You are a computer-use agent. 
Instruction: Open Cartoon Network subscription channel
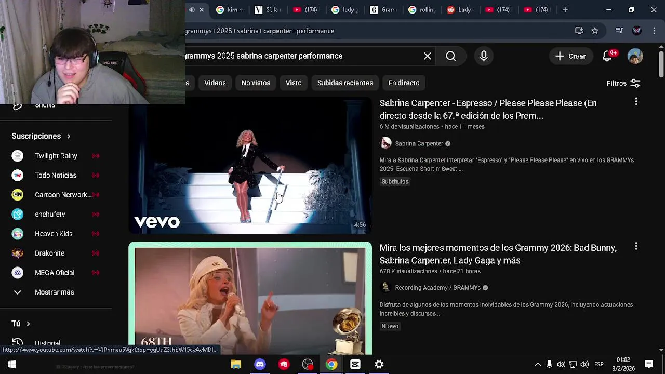[56, 195]
